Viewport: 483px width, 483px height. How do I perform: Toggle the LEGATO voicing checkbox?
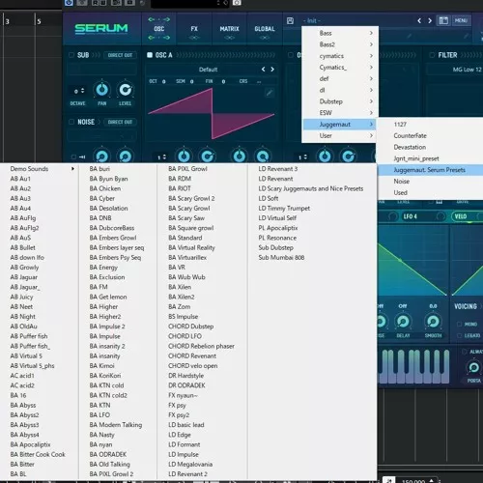[x=460, y=335]
